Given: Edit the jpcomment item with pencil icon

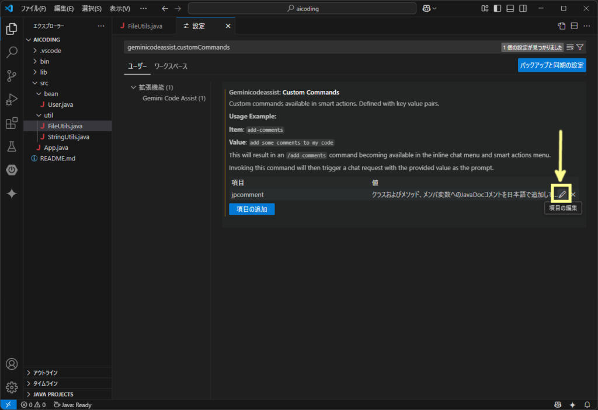Looking at the screenshot, I should (x=562, y=194).
